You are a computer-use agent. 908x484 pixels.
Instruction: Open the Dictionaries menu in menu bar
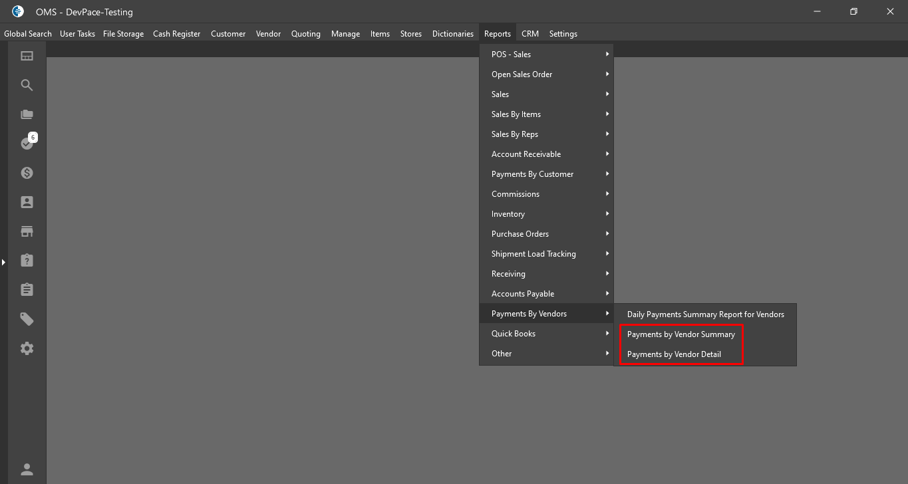tap(452, 34)
